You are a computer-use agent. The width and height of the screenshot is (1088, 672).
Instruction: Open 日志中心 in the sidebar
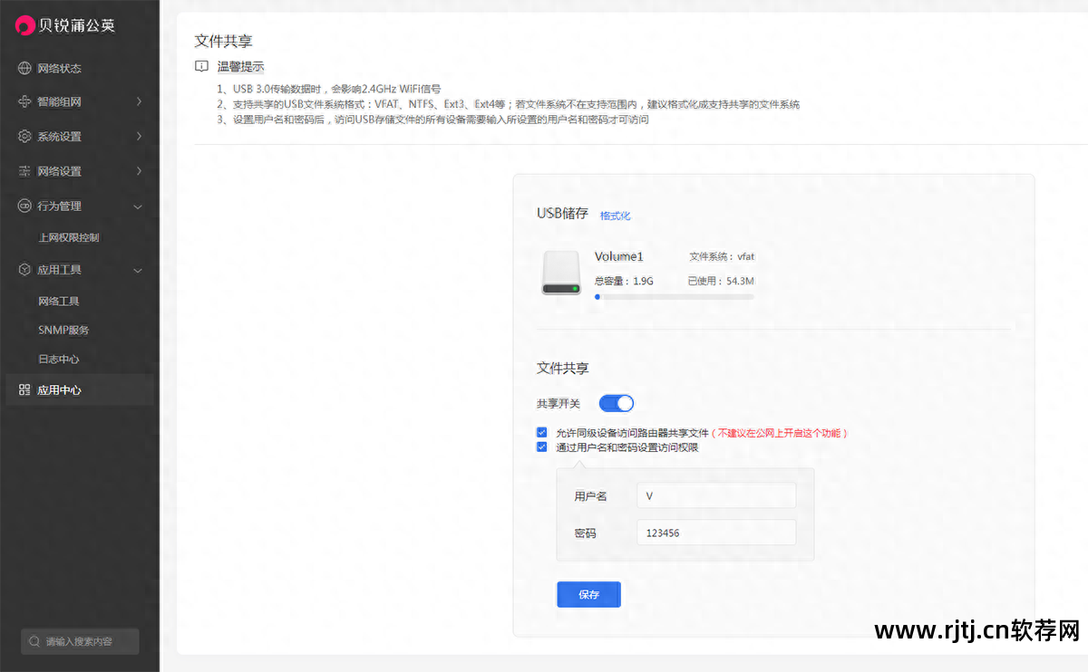point(59,359)
